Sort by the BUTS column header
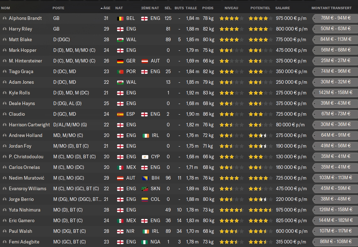The image size is (358, 247). click(x=179, y=8)
